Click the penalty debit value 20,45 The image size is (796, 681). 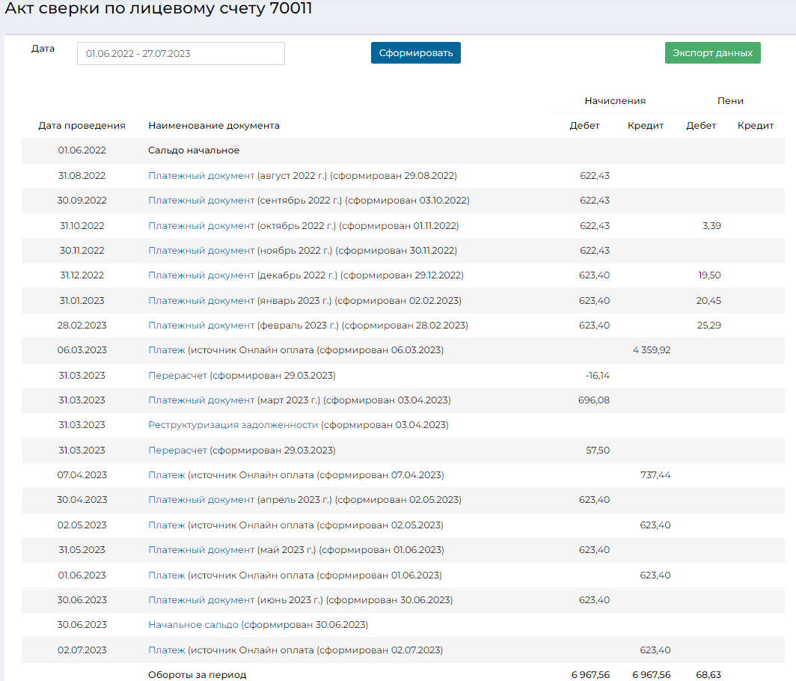708,301
